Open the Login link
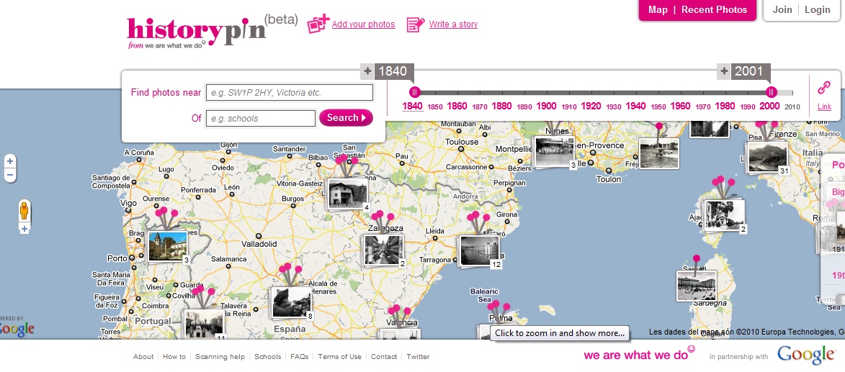This screenshot has width=845, height=372. pyautogui.click(x=817, y=9)
